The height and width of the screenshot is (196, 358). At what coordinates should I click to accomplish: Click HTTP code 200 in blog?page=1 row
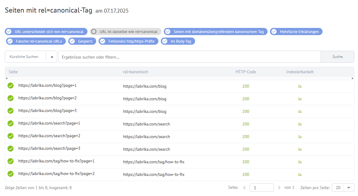point(246,86)
